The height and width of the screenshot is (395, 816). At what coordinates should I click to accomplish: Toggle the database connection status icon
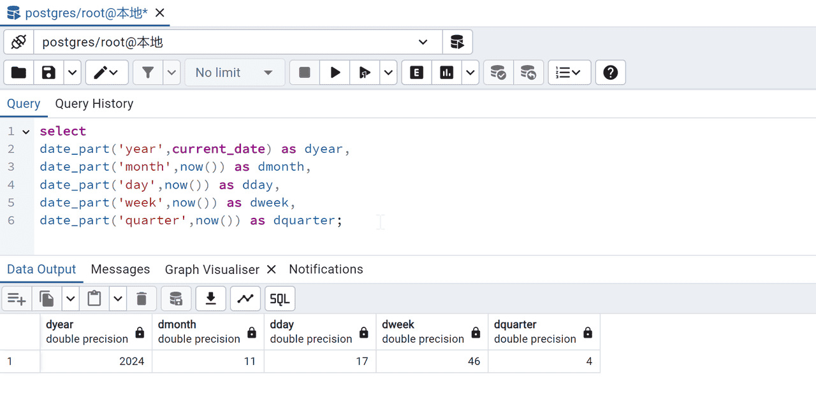pos(18,43)
